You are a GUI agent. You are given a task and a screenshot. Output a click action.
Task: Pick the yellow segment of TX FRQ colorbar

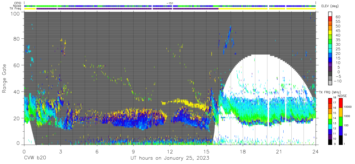point(330,116)
